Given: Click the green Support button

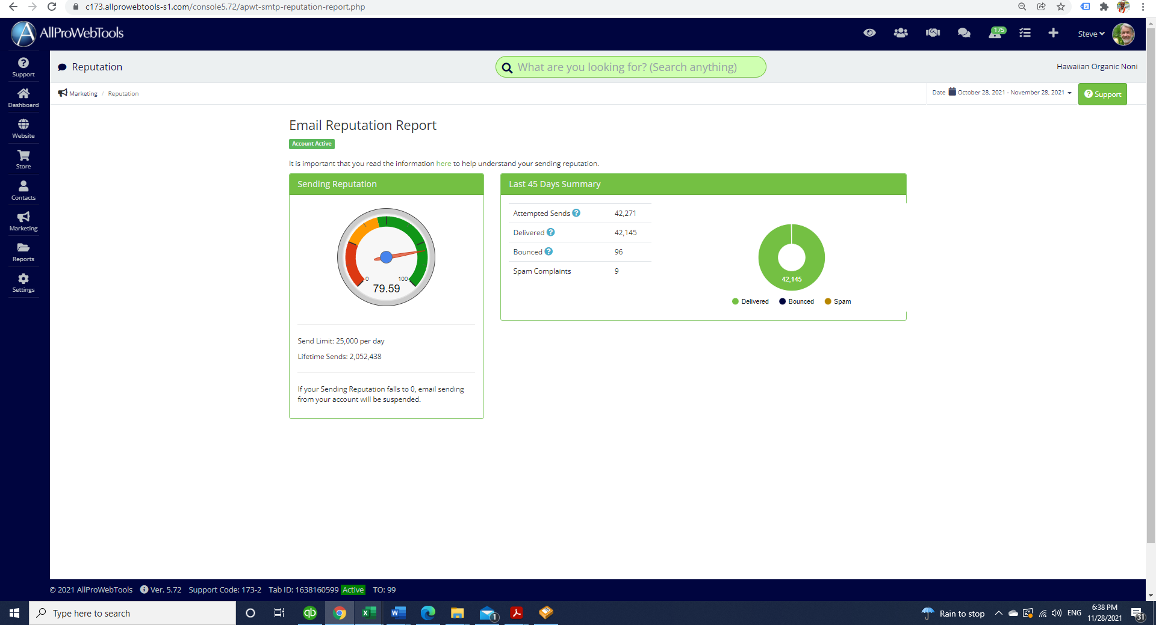Looking at the screenshot, I should [1102, 94].
